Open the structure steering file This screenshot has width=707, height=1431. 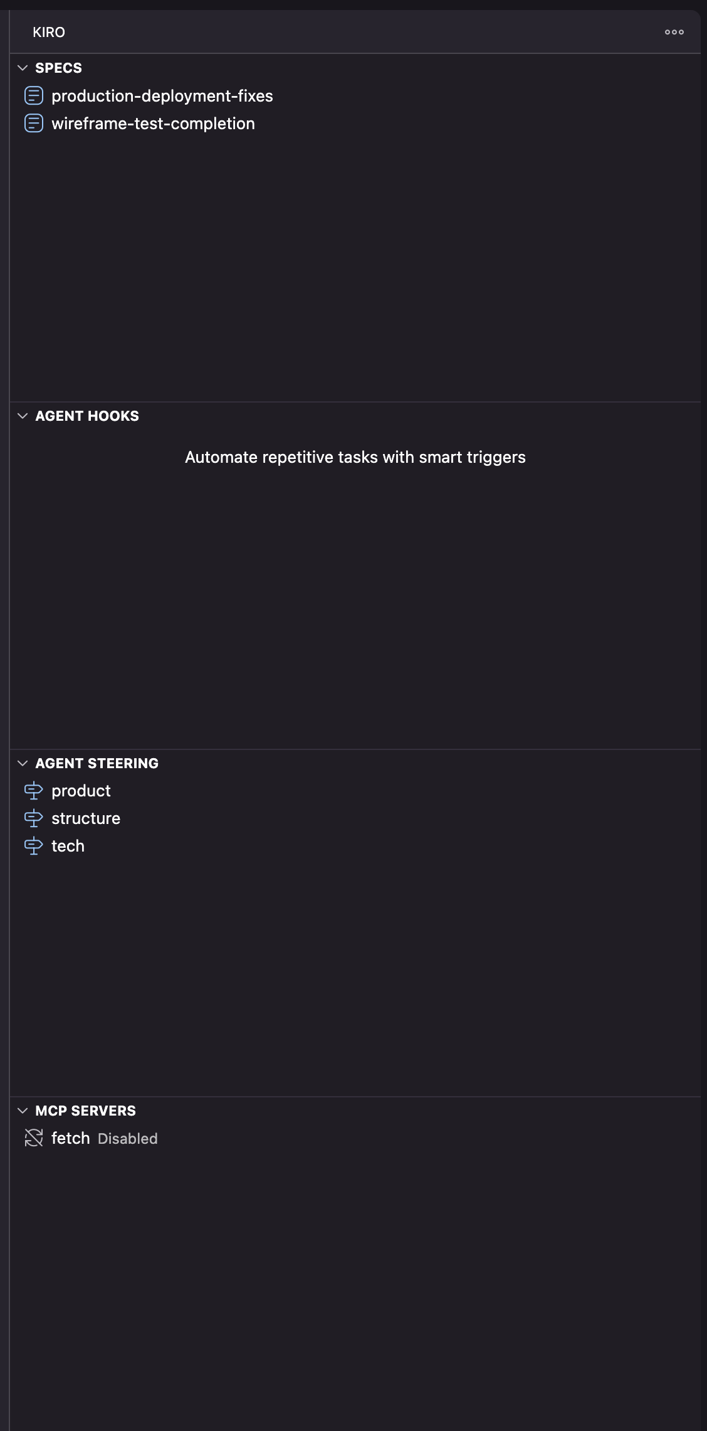86,818
